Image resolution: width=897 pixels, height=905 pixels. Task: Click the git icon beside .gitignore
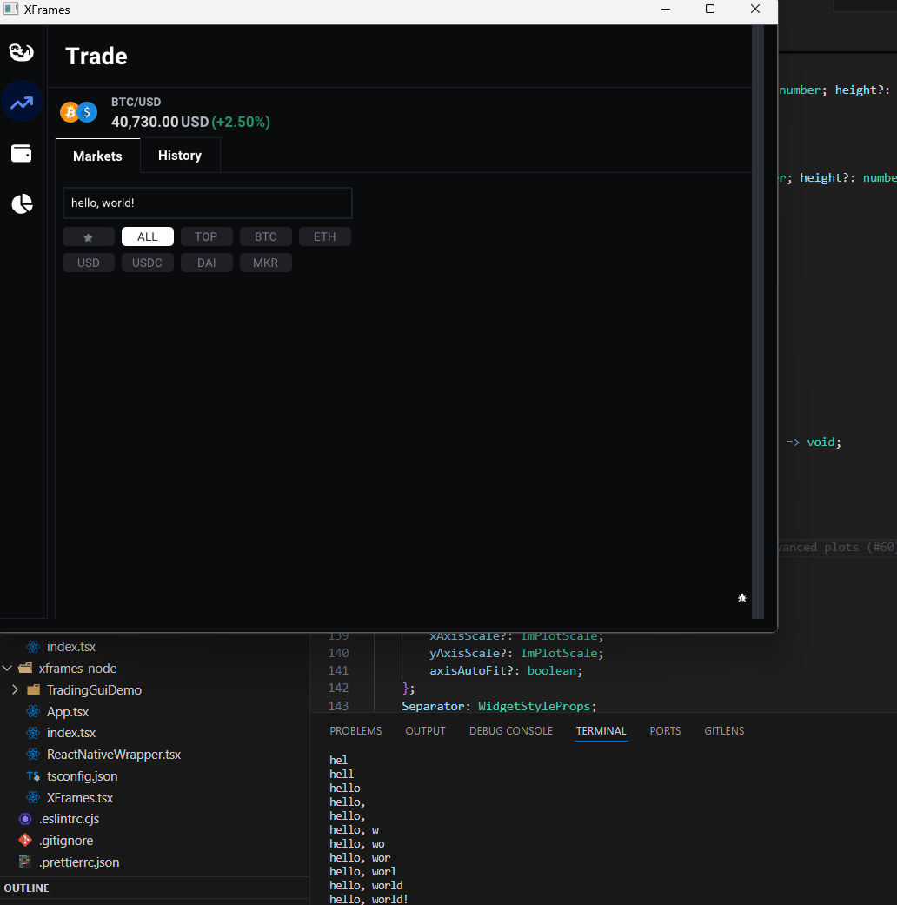tap(25, 841)
